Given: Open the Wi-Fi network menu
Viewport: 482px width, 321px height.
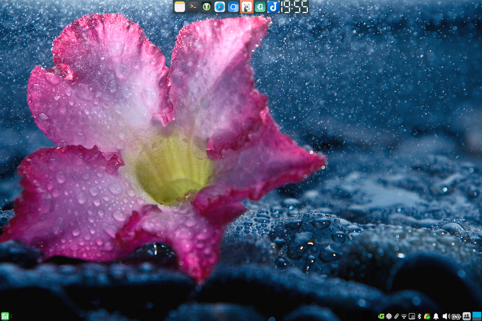Looking at the screenshot, I should (x=404, y=316).
